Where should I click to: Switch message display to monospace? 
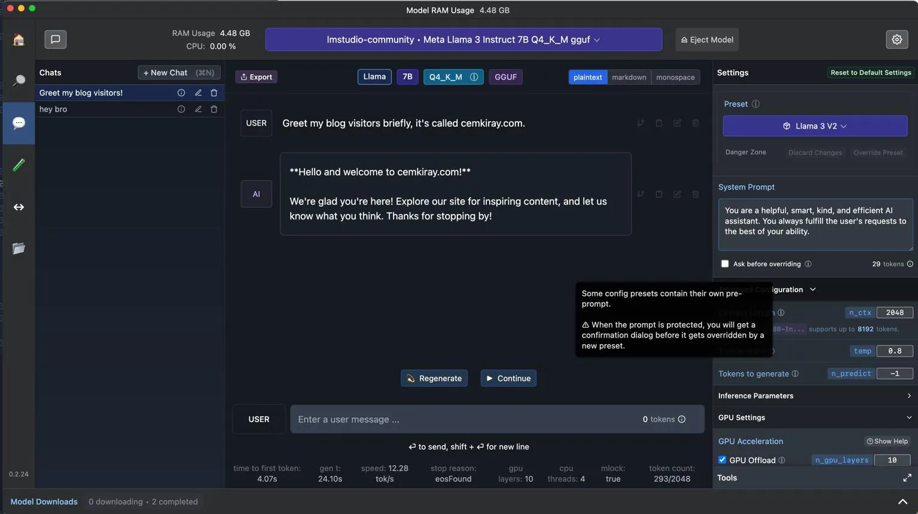point(675,77)
